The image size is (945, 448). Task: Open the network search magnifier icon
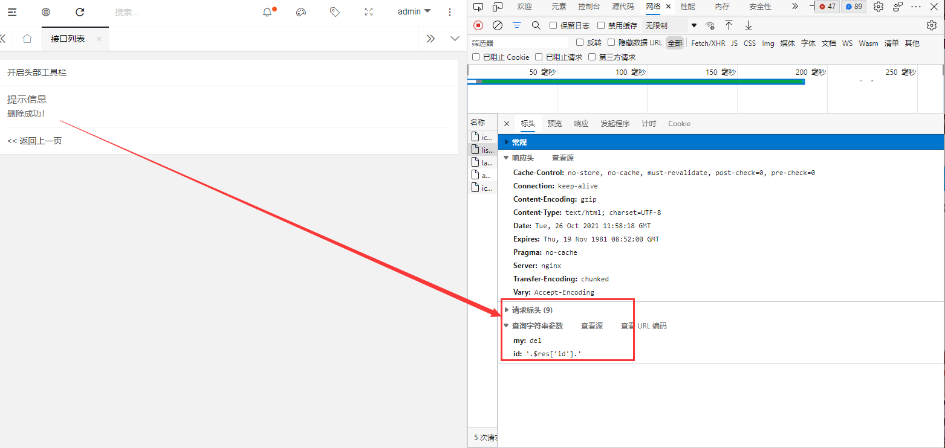point(536,25)
